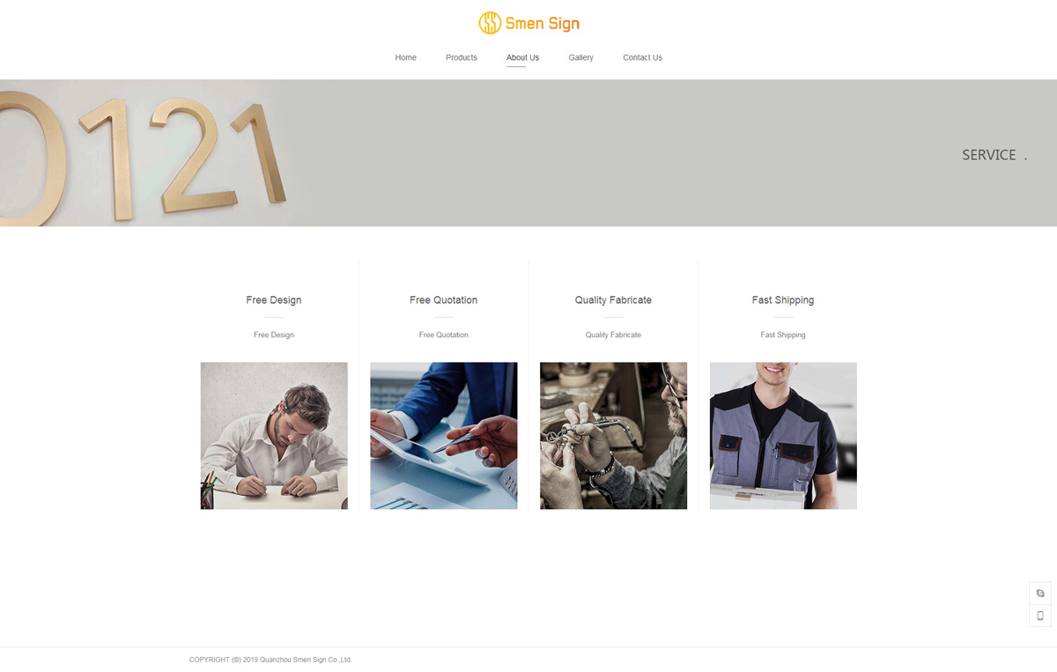The height and width of the screenshot is (672, 1057).
Task: Click the Smen Sign brand text
Action: [543, 24]
